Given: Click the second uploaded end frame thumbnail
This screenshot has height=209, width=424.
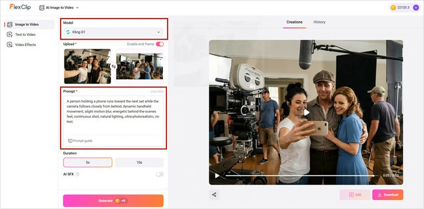Looking at the screenshot, I should click(139, 66).
